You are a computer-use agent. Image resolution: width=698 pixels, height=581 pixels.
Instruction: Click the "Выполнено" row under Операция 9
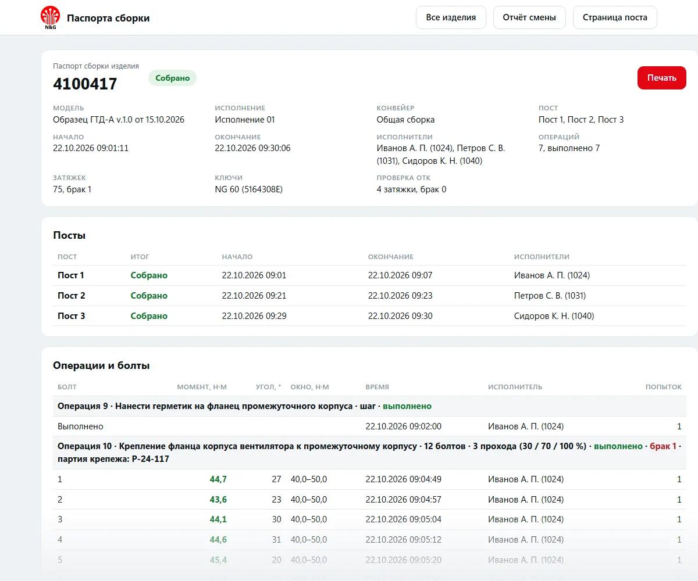pos(369,426)
